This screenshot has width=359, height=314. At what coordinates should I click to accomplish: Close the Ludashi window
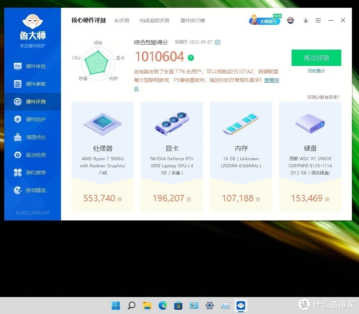[343, 20]
